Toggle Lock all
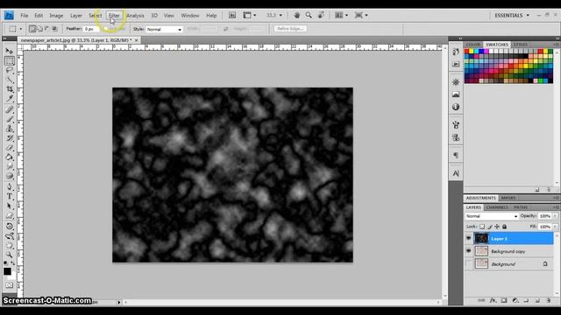 coord(505,227)
